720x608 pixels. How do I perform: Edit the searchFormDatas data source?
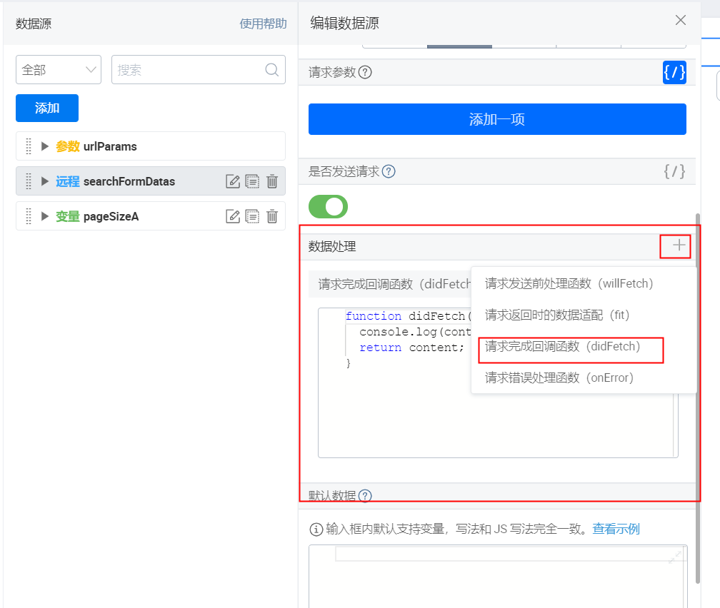233,182
